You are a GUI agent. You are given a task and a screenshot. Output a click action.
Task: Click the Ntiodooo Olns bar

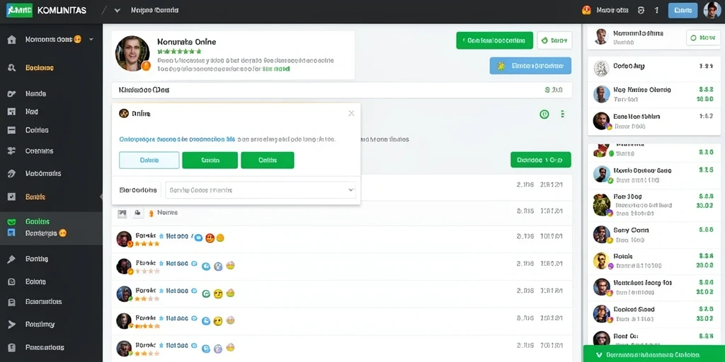(342, 90)
